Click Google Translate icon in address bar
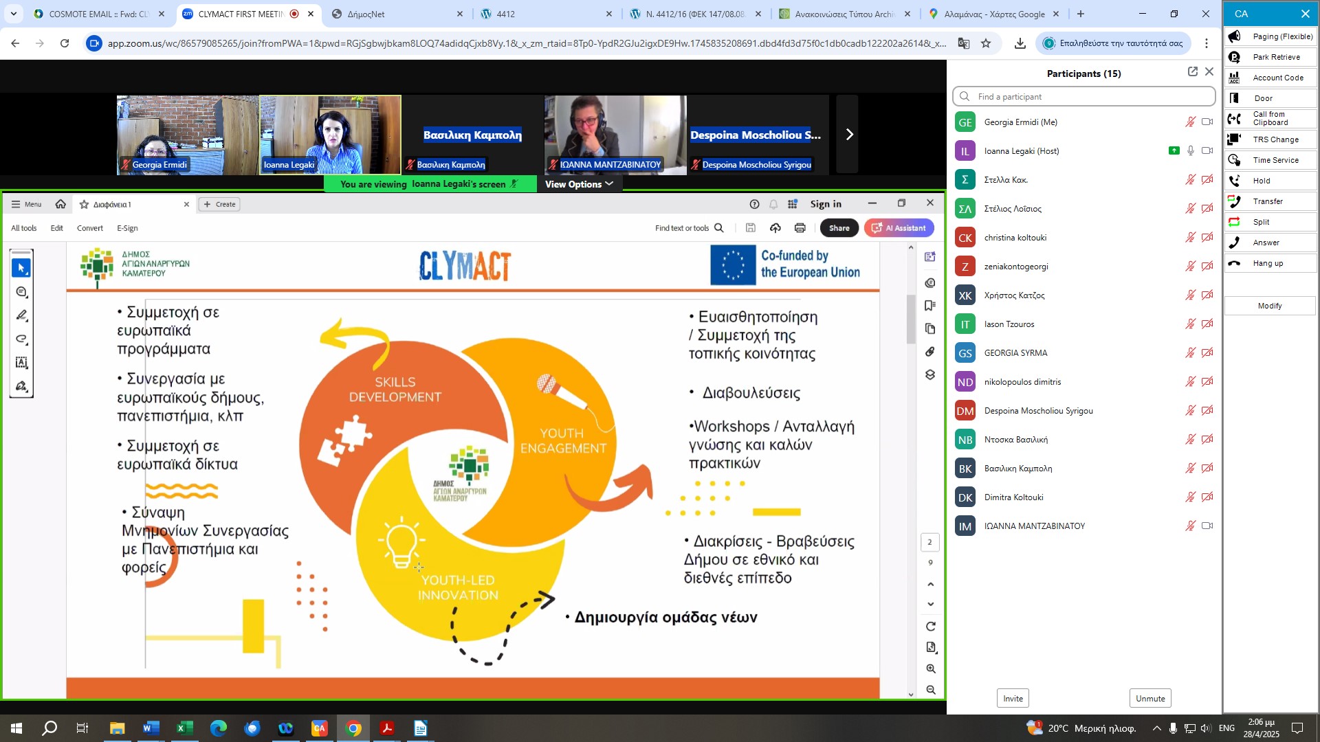 tap(964, 43)
